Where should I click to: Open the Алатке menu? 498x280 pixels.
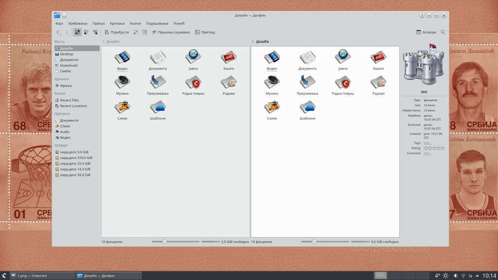(135, 23)
